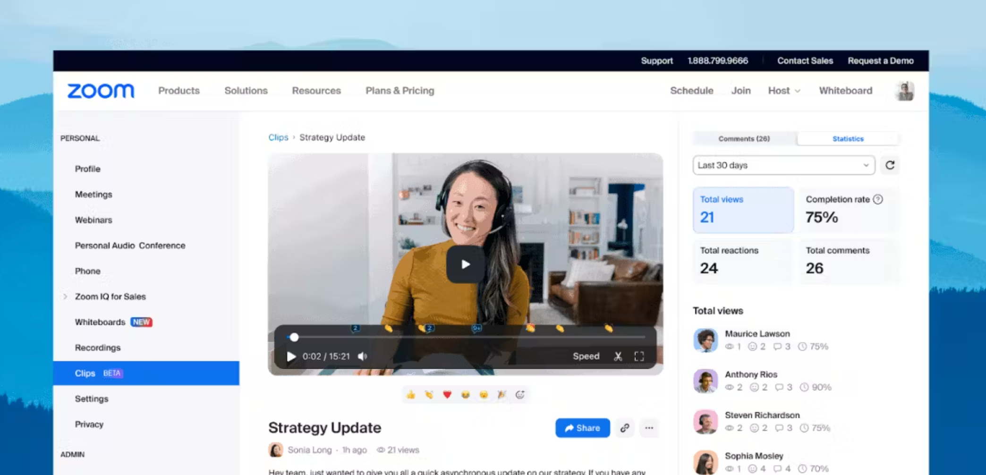This screenshot has width=986, height=475.
Task: Click Join in the header
Action: 741,91
